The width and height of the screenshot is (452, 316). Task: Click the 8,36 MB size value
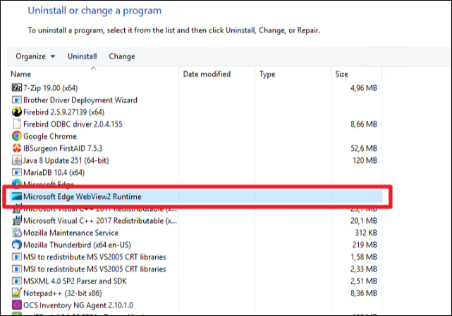pos(363,293)
